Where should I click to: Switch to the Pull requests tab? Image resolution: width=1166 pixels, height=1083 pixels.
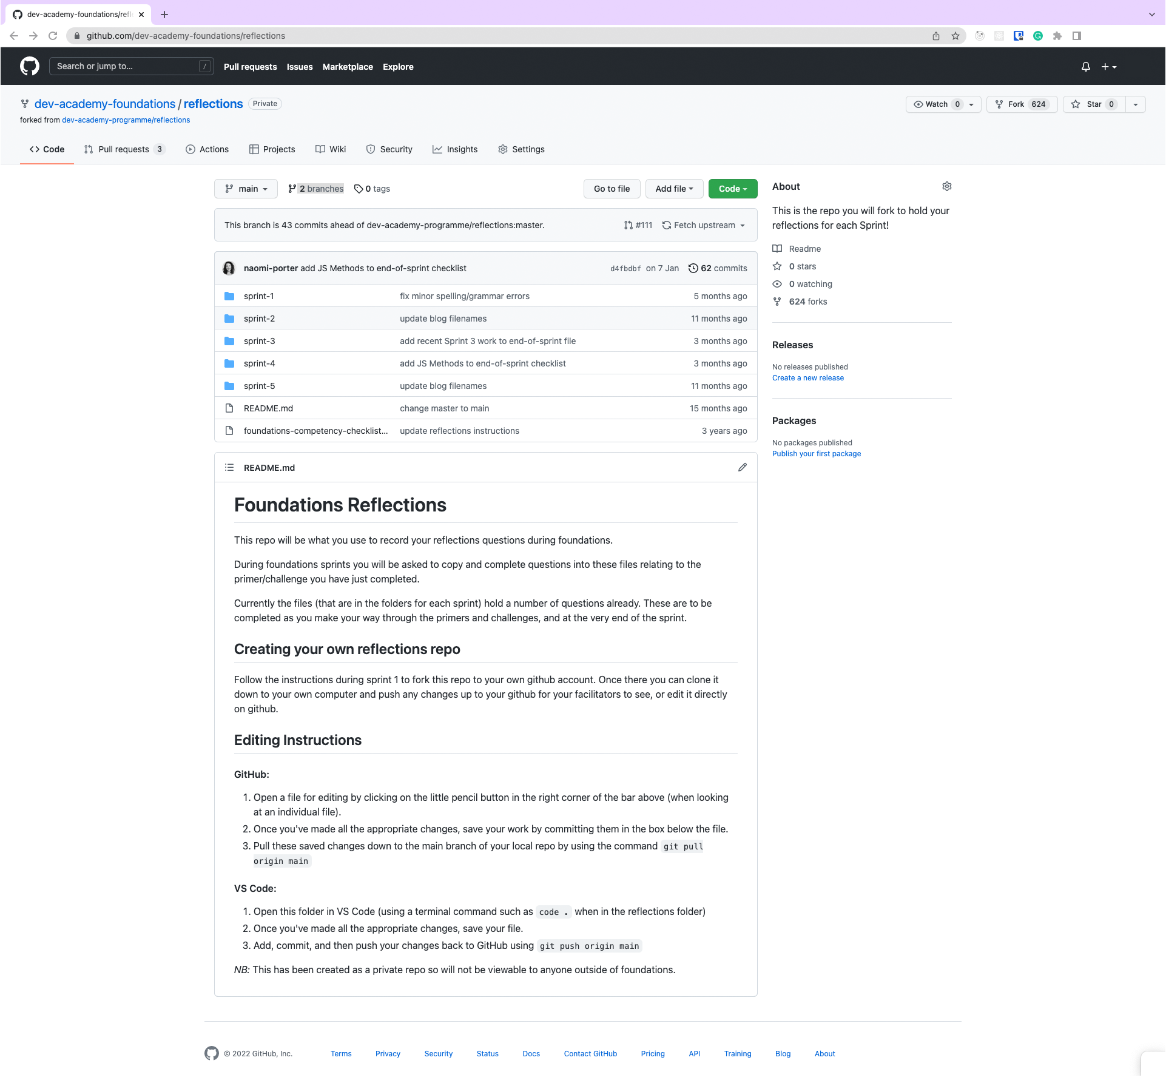point(123,149)
